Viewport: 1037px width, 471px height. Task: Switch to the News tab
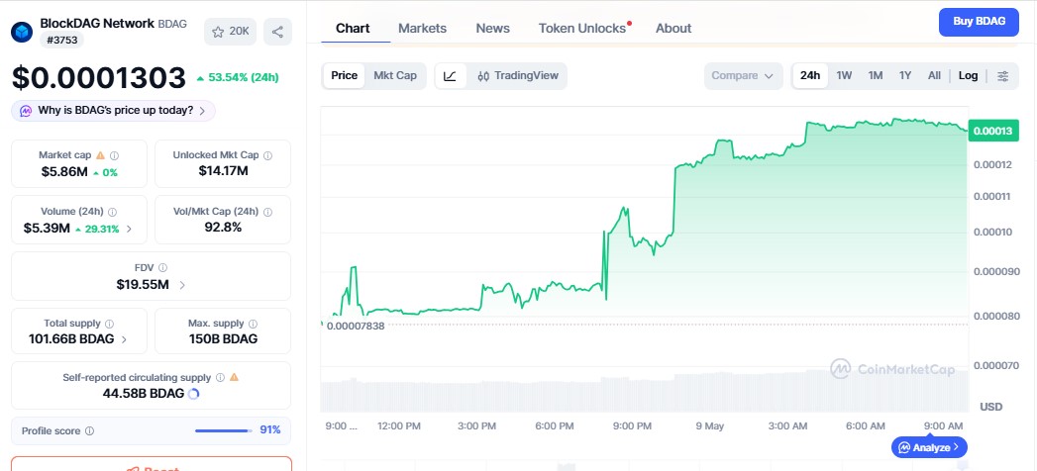tap(492, 29)
